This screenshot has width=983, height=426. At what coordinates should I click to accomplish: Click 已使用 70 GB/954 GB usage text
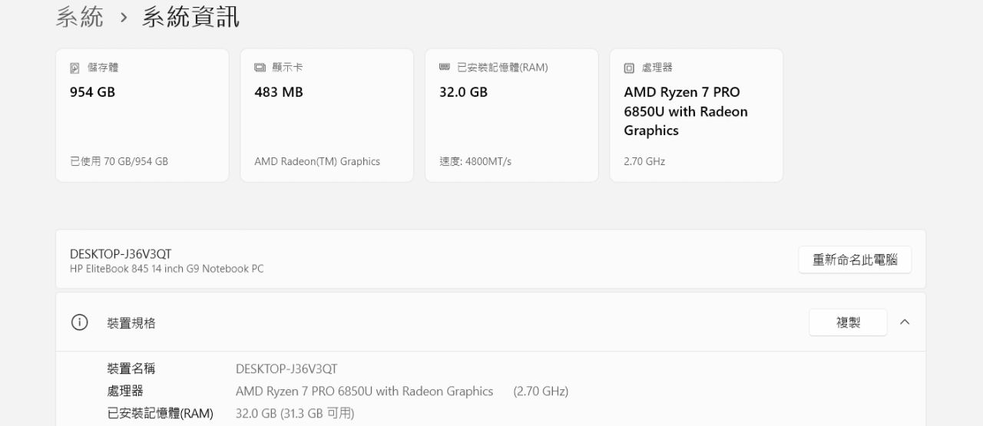119,161
